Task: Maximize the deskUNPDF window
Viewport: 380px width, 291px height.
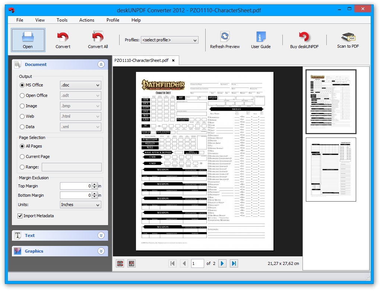Action: point(349,9)
